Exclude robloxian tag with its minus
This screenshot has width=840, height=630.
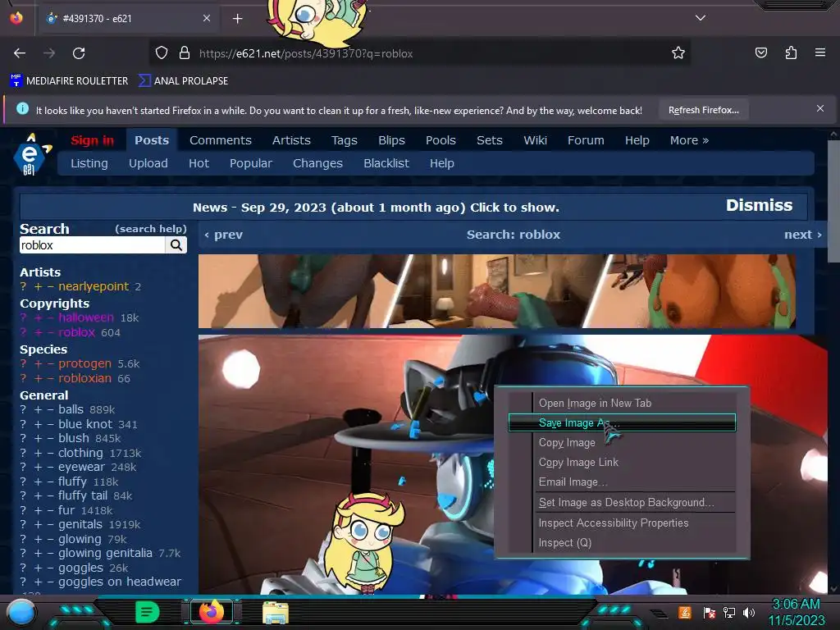pyautogui.click(x=50, y=378)
